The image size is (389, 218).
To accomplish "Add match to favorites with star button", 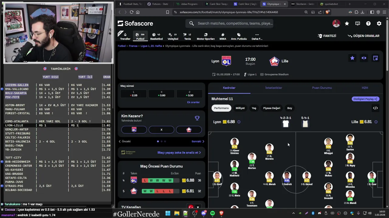I will tap(352, 58).
